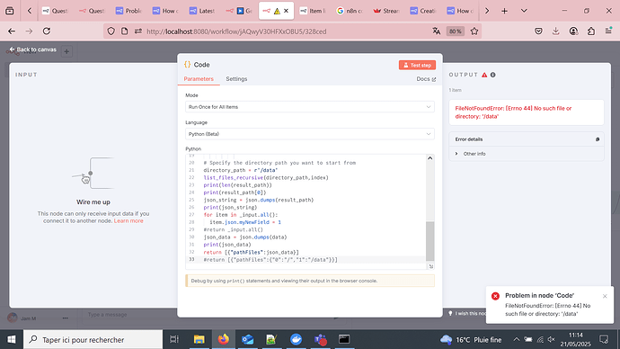Open the Mode dropdown 'Run Once for All Items'
Screen dimensions: 620x349
[310, 107]
